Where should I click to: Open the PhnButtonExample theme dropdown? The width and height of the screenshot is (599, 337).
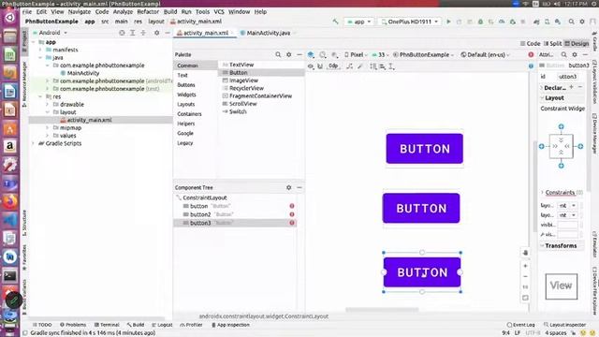point(423,54)
